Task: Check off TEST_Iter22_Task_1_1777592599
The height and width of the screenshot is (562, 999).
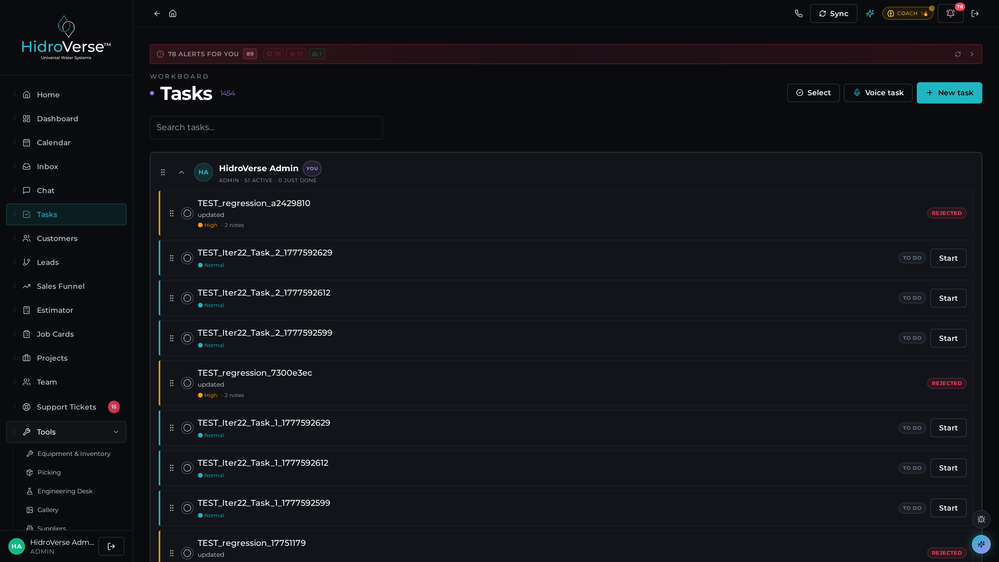Action: click(187, 508)
